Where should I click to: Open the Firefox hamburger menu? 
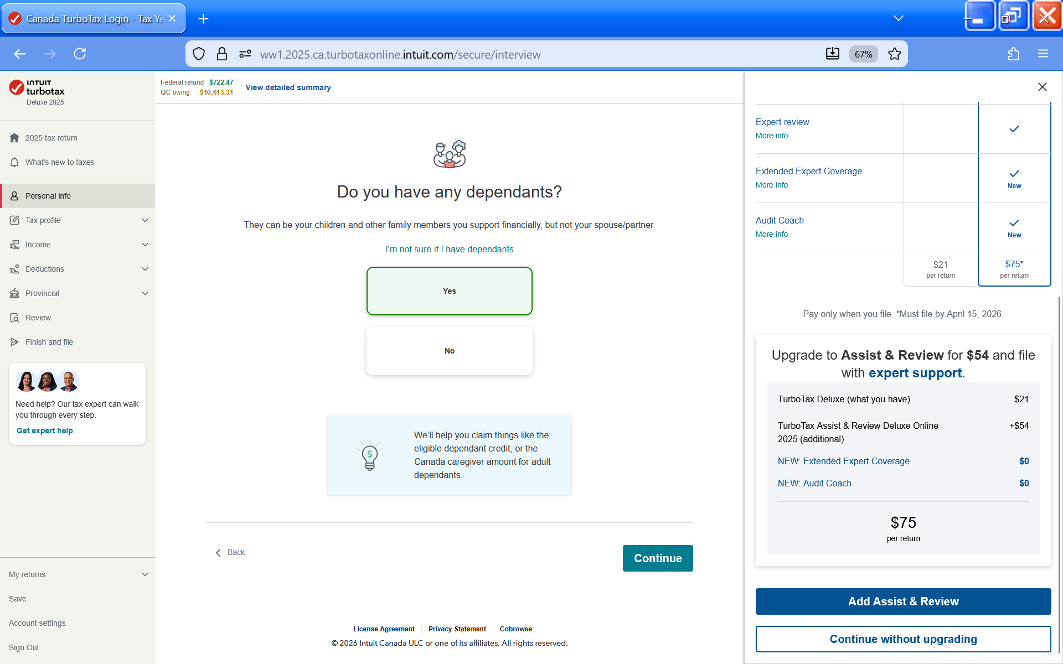[x=1043, y=54]
